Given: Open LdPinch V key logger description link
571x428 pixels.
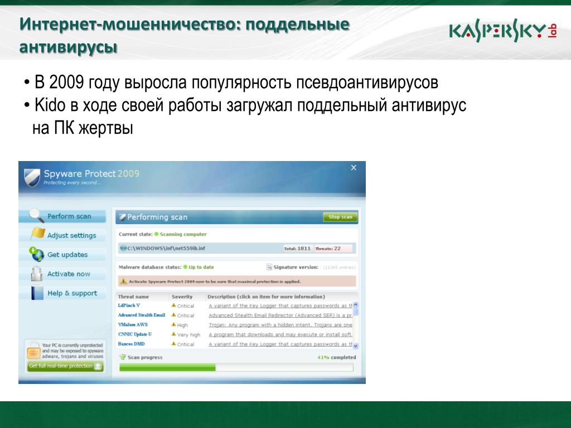Looking at the screenshot, I should point(280,306).
